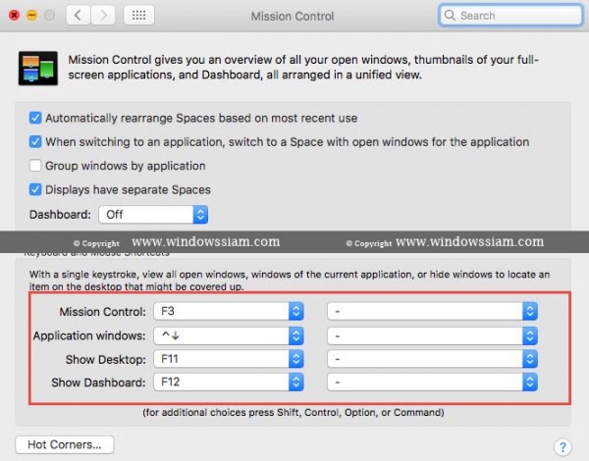
Task: Close the Mission Control window
Action: 15,16
